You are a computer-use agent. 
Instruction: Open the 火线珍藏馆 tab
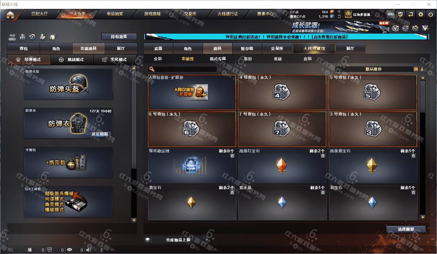coord(314,49)
